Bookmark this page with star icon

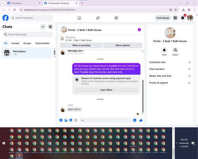[176, 10]
